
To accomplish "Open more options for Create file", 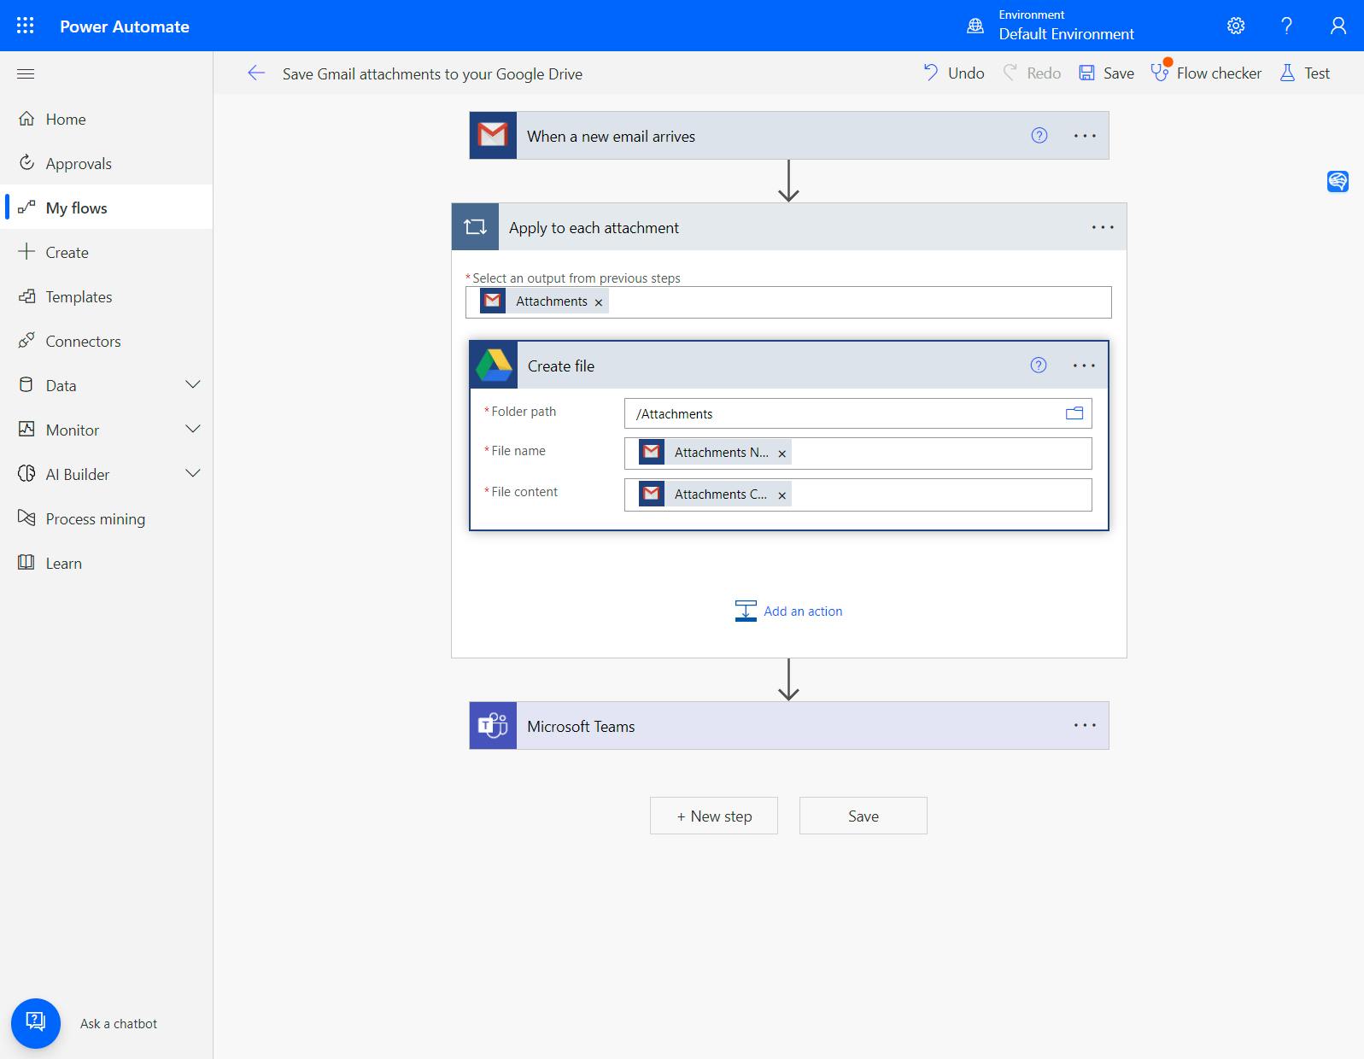I will 1084,366.
